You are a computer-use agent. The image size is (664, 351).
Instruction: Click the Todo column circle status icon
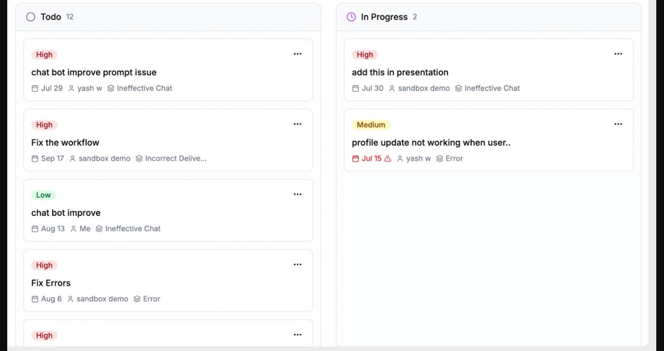[31, 17]
